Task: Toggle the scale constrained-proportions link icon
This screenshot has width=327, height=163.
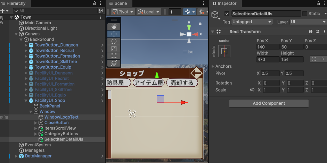Action: coord(252,90)
